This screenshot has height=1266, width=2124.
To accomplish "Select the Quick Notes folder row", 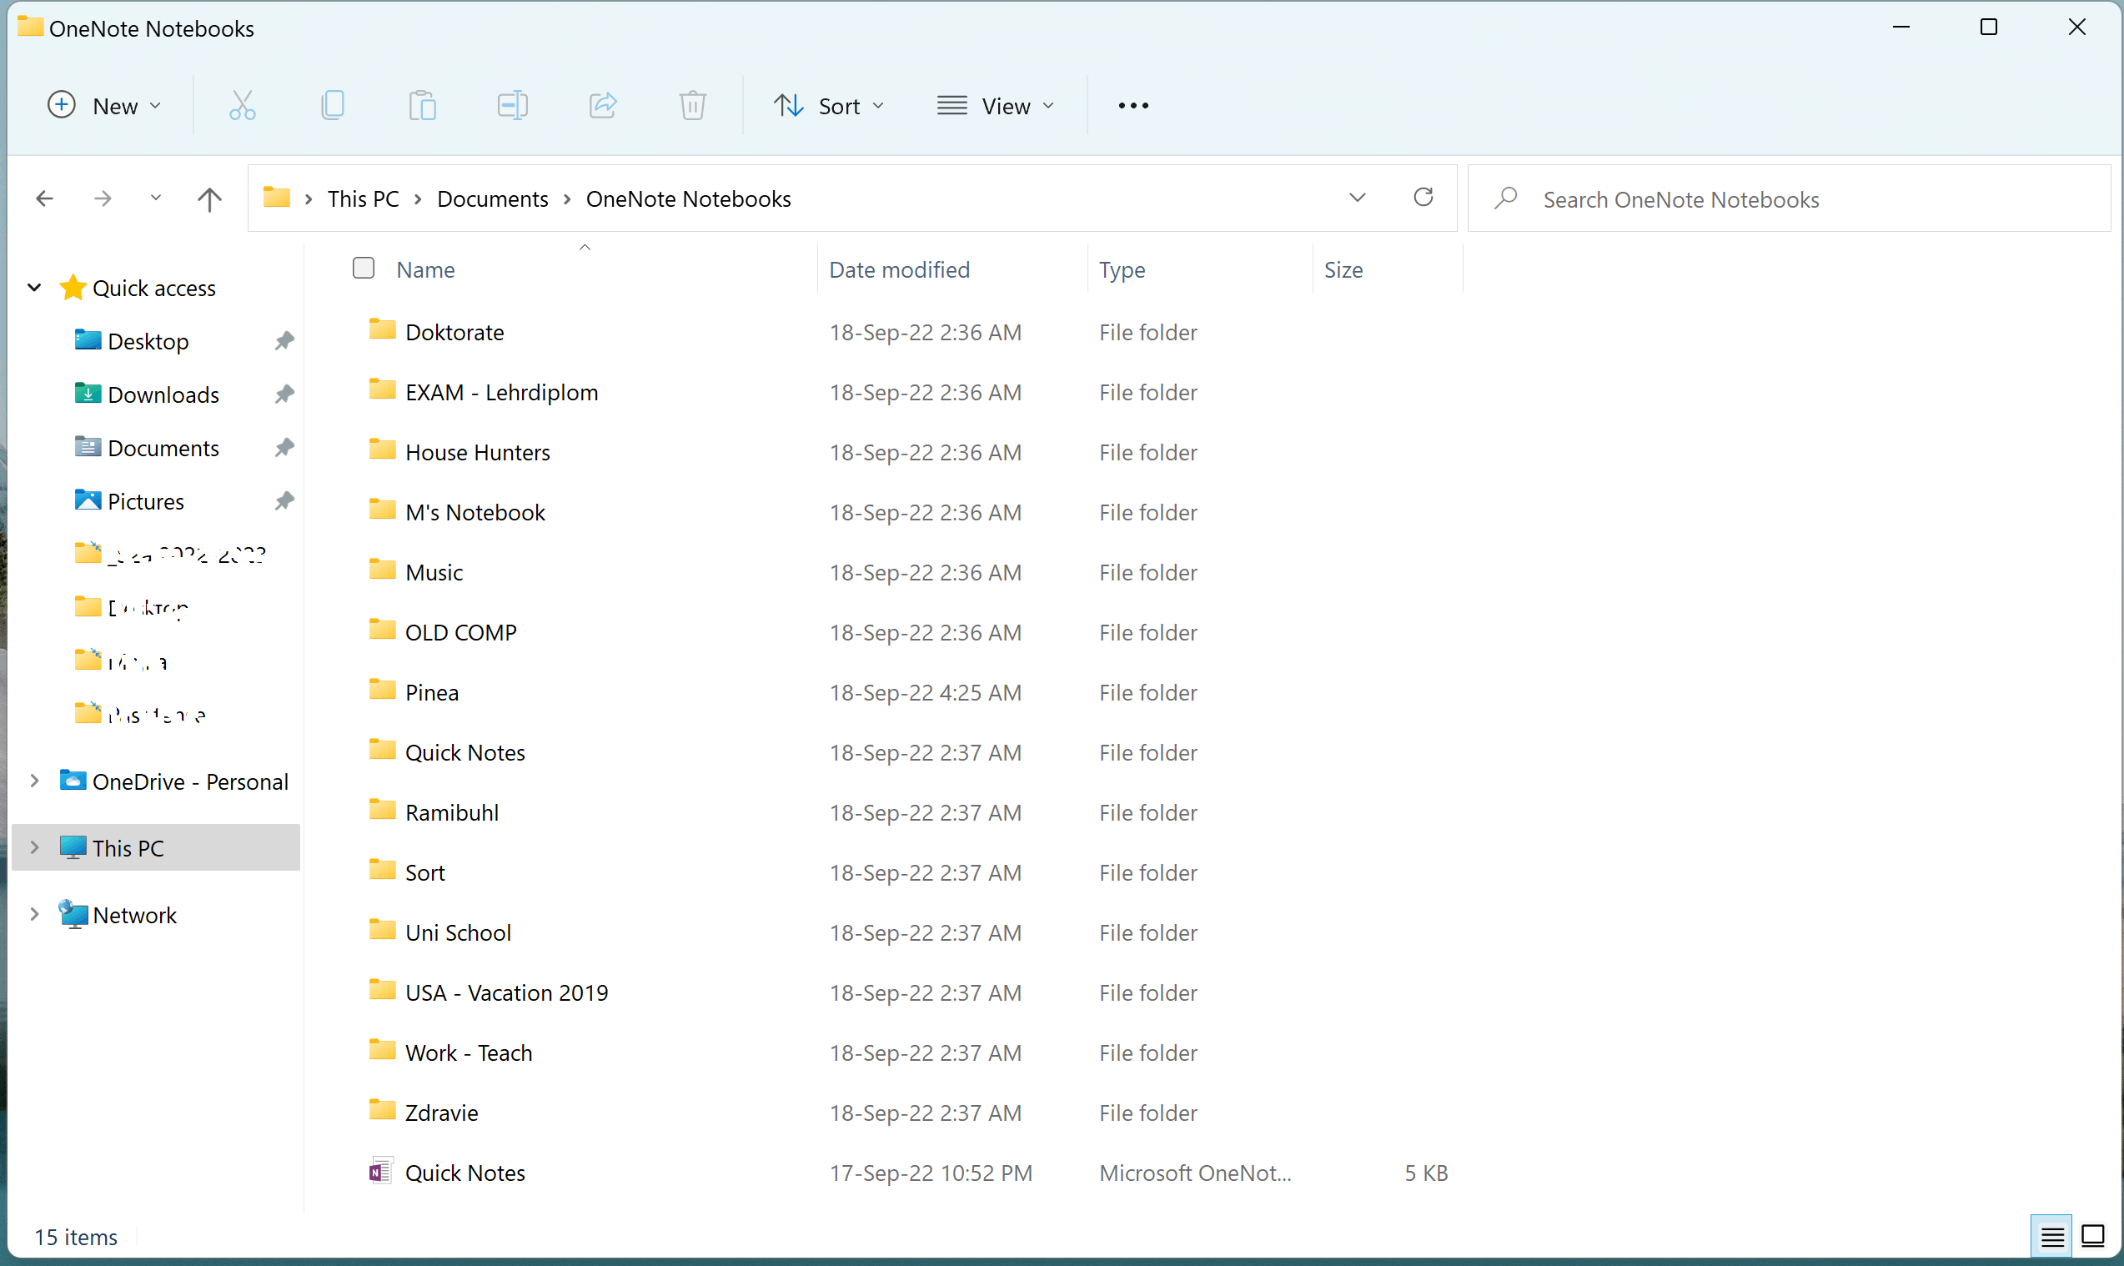I will (464, 752).
